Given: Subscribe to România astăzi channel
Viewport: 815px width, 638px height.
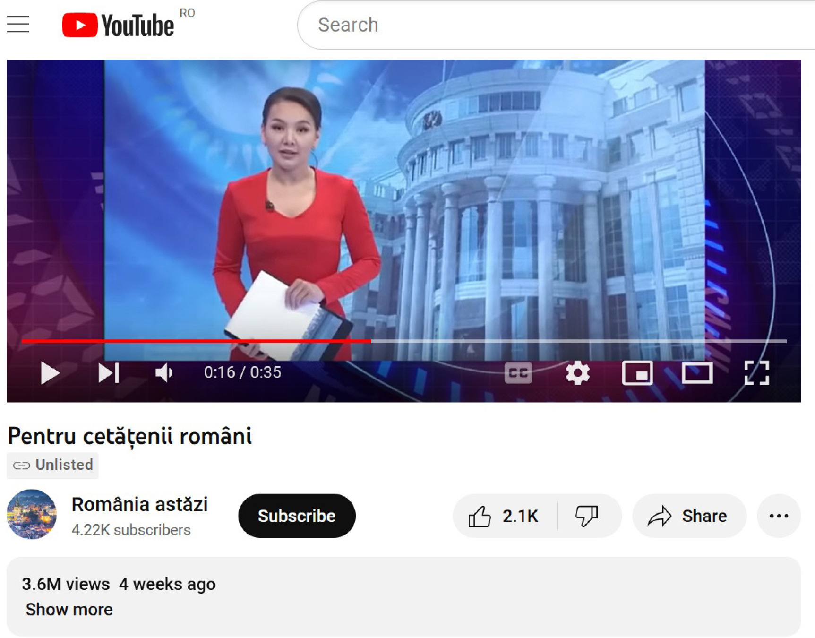Looking at the screenshot, I should [x=297, y=516].
